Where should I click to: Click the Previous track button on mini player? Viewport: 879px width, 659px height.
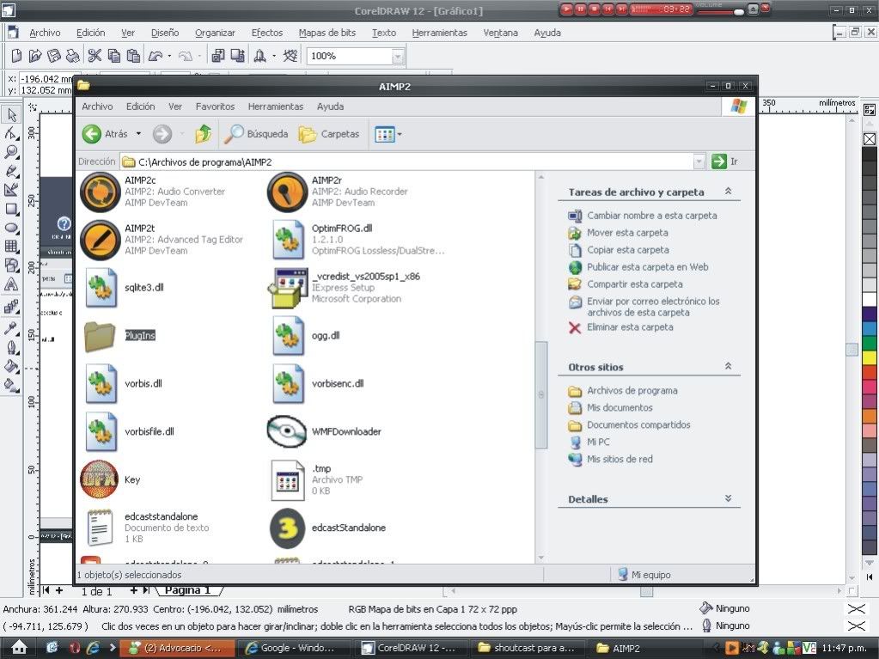[607, 9]
